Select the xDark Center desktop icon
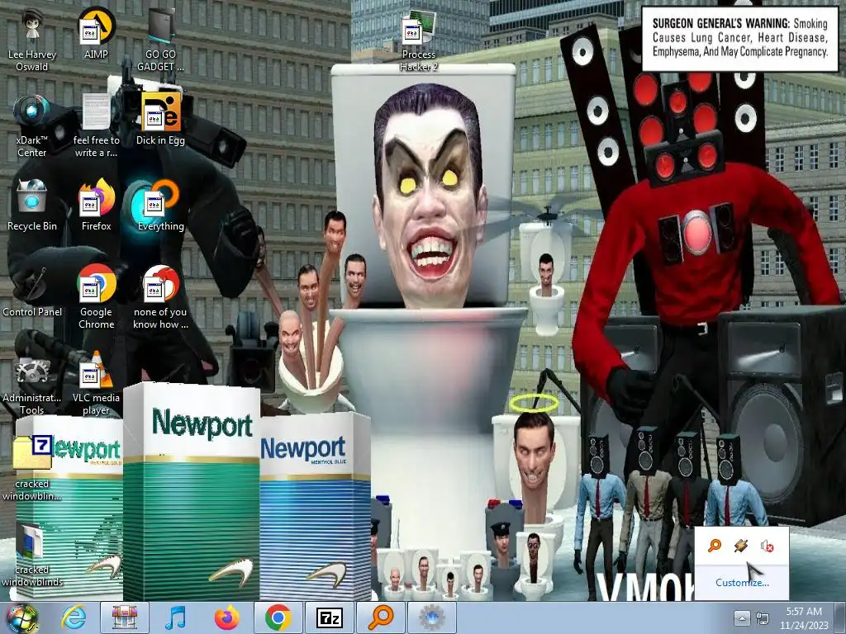846x634 pixels. tap(32, 126)
